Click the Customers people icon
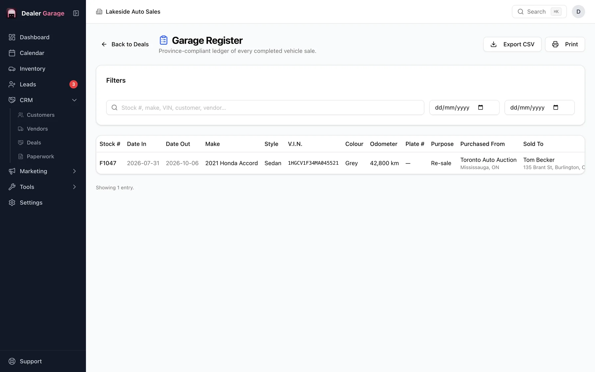595x372 pixels. pos(20,115)
